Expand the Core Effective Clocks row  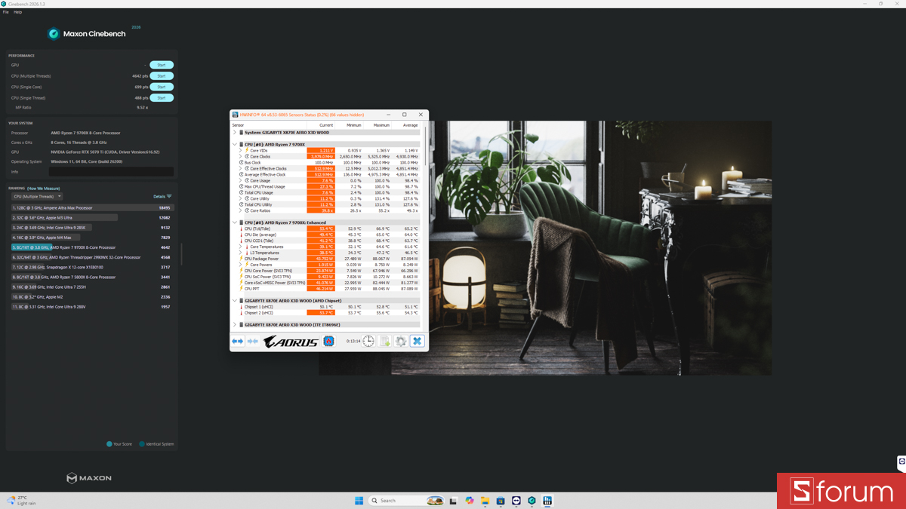point(241,169)
